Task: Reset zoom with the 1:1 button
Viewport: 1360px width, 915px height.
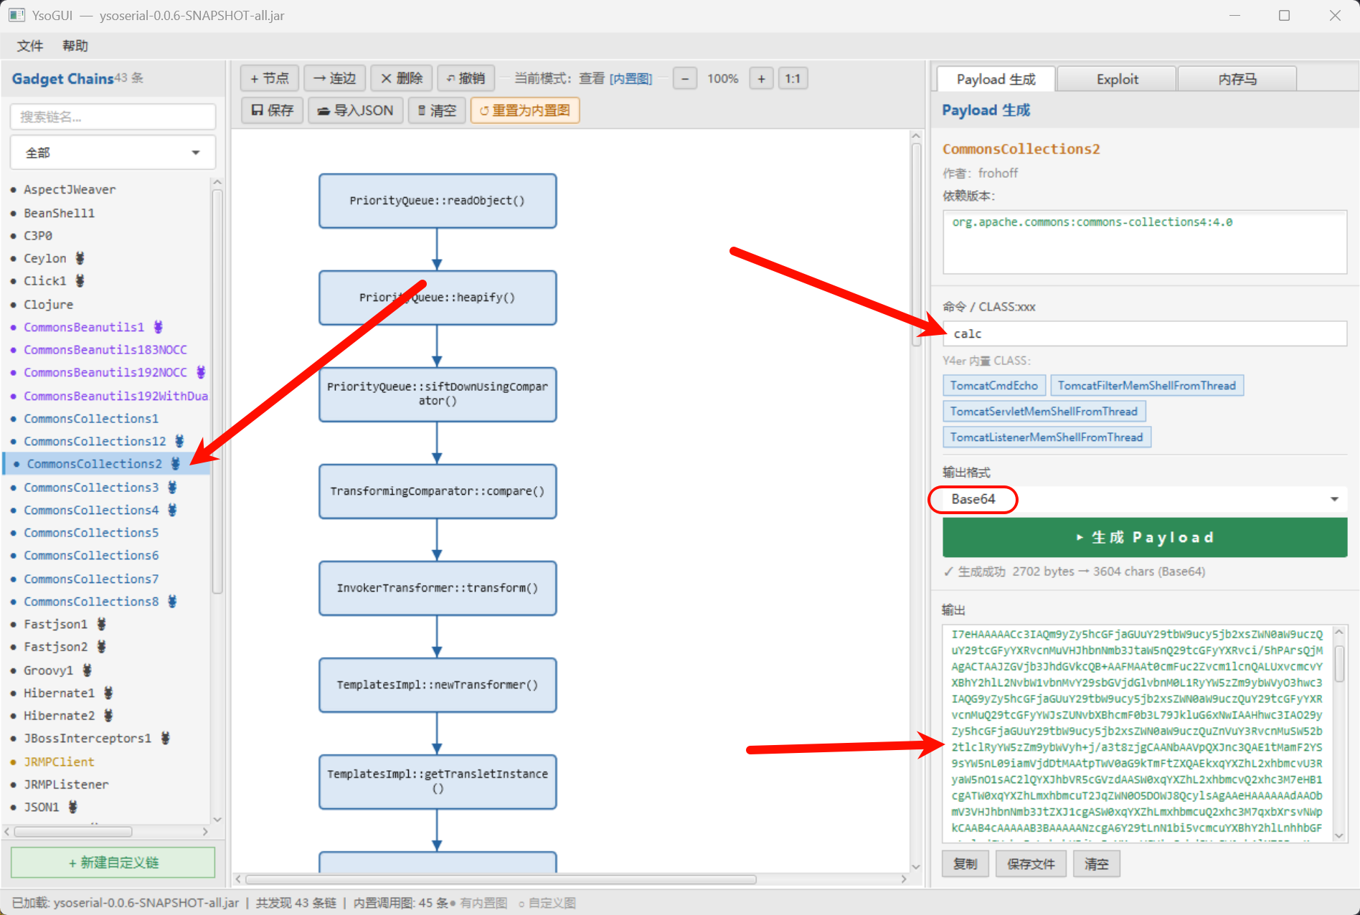Action: [793, 79]
